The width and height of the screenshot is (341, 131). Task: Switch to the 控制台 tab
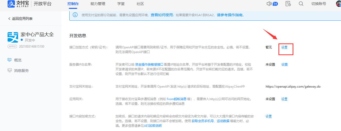tap(73, 4)
